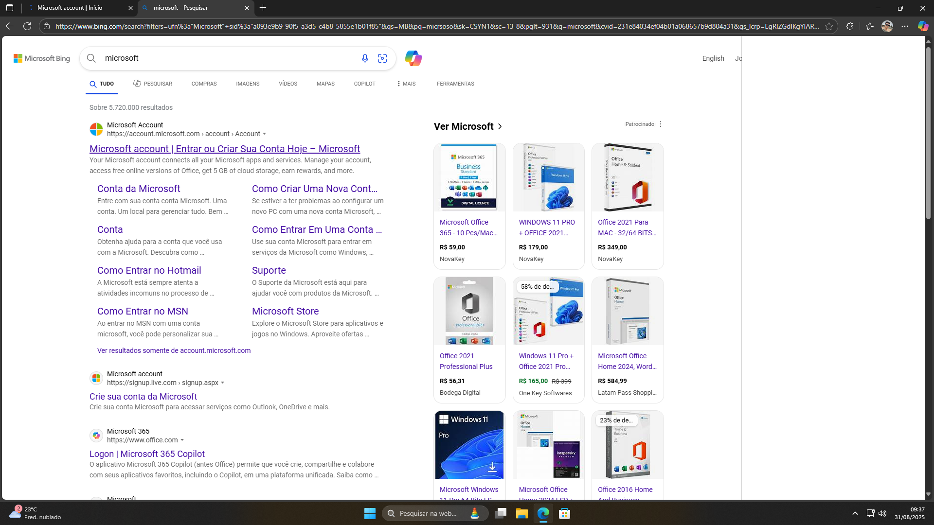This screenshot has width=934, height=525.
Task: Open File Explorer from the taskbar
Action: pos(521,513)
